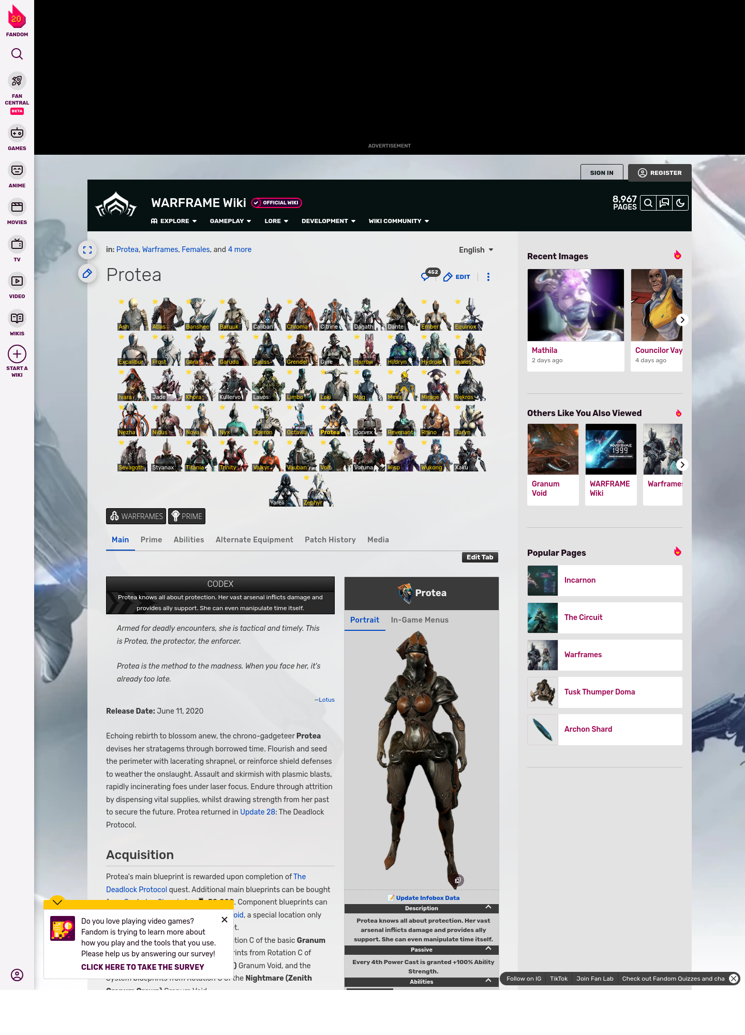The image size is (745, 1035).
Task: Advance Recent Images carousel arrow
Action: pos(682,320)
